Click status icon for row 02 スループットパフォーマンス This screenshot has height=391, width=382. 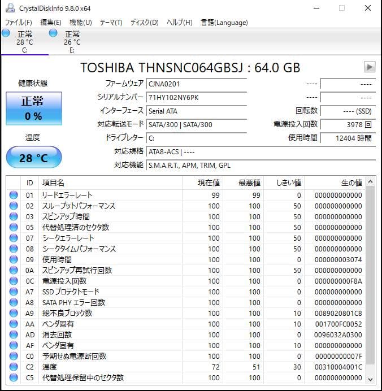[14, 206]
